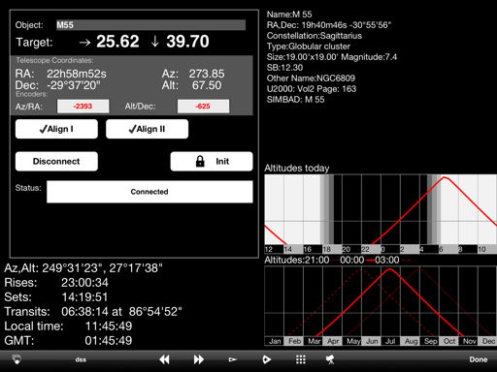Select hour 22 on the altitudes today axis
This screenshot has height=372, width=497.
(366, 249)
